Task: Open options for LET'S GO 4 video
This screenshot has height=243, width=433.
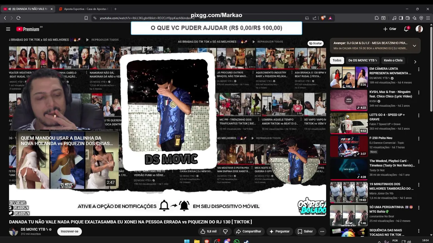Action: (x=418, y=115)
